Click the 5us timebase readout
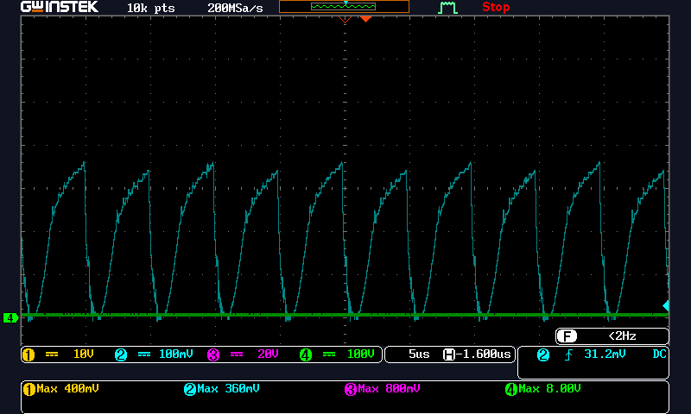The image size is (691, 414). (419, 354)
